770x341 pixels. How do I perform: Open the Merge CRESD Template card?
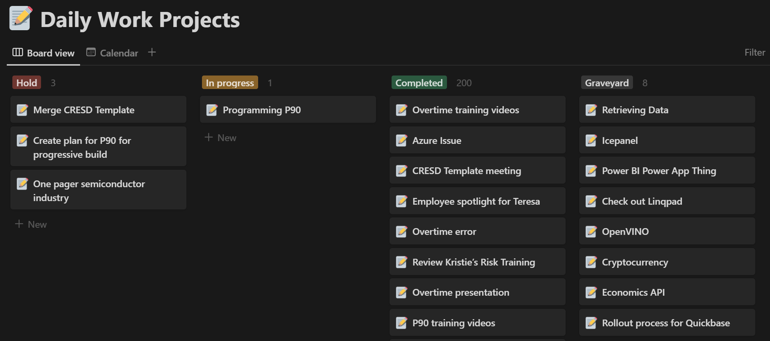point(98,109)
